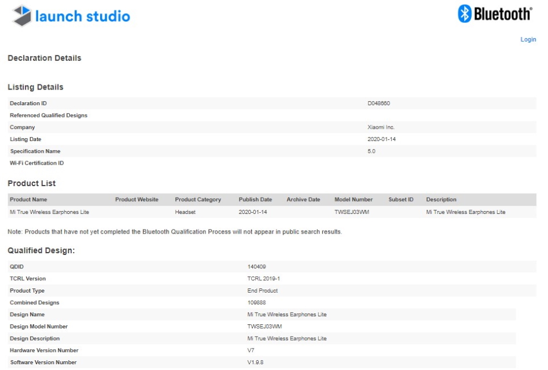
Task: Click the Combined Designs value 109888
Action: tap(256, 302)
